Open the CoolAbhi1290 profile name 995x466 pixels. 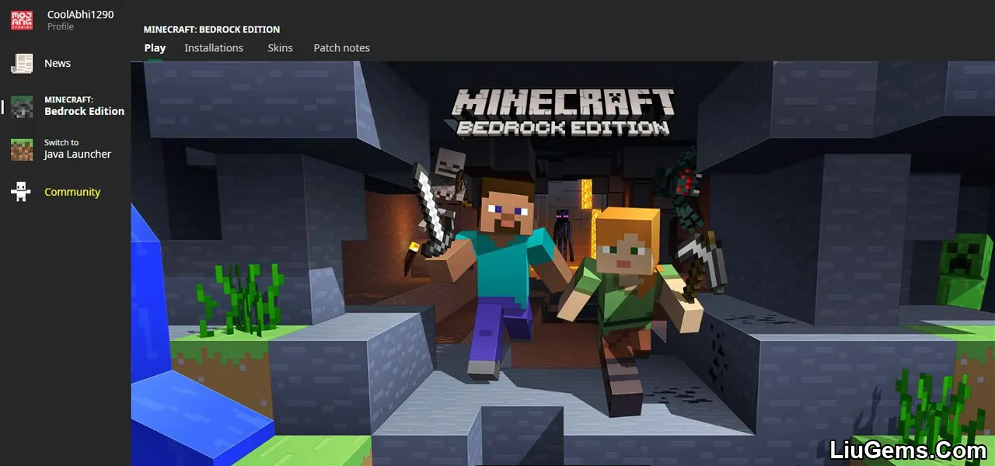click(x=81, y=14)
